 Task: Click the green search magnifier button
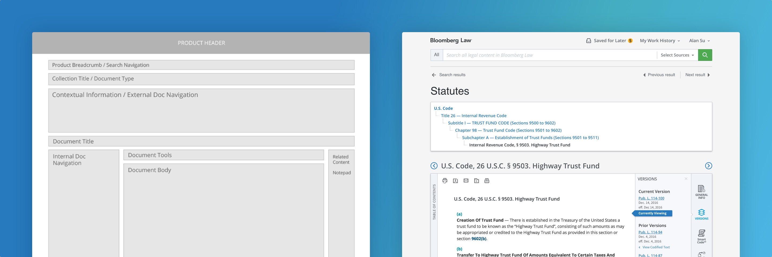705,55
